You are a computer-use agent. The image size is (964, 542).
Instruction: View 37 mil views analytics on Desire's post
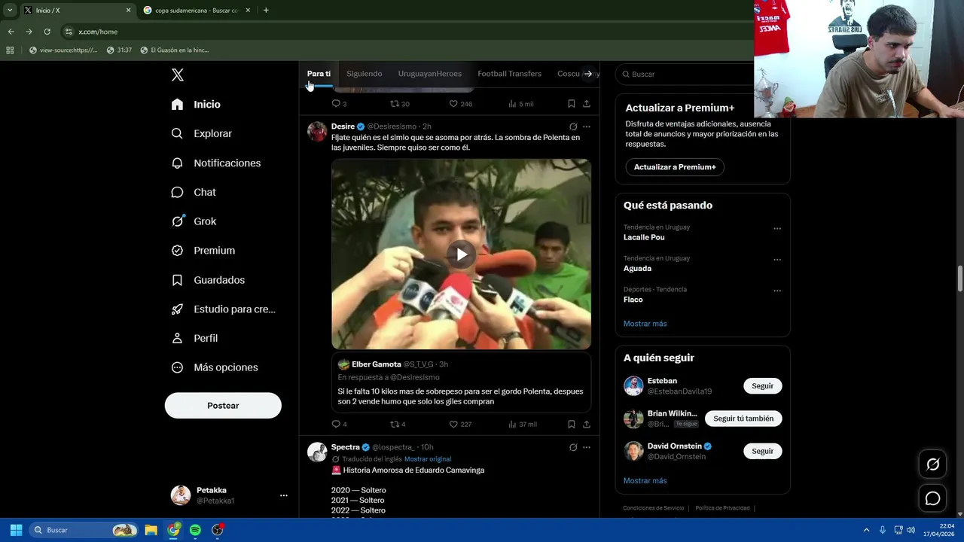tap(522, 425)
